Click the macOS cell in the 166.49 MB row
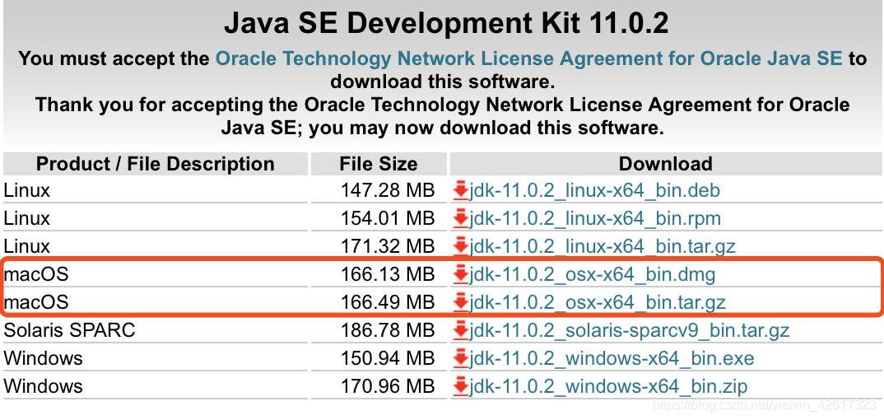Screen dimensions: 884x420 pyautogui.click(x=156, y=303)
